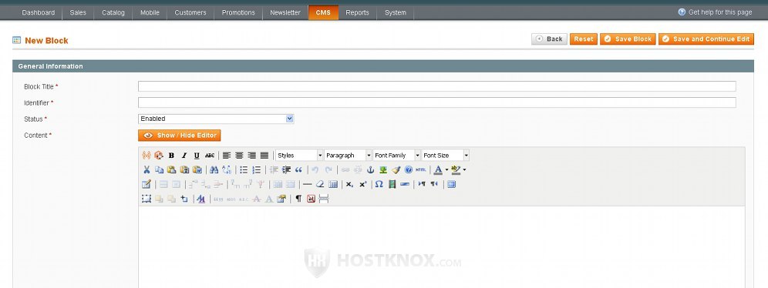Expand the background color picker arrow
The width and height of the screenshot is (768, 288).
464,169
